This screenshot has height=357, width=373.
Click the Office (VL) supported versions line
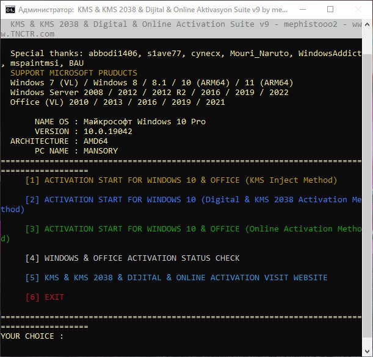118,102
